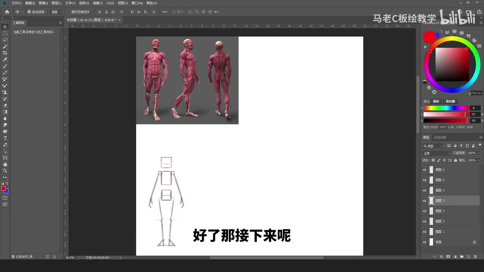Select the Lasso tool
The height and width of the screenshot is (272, 484).
coord(5,40)
